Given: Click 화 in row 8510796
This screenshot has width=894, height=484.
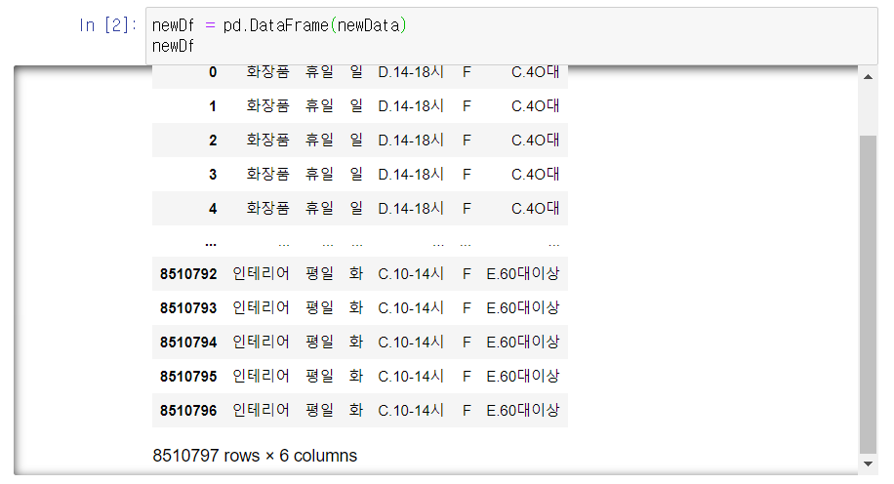Looking at the screenshot, I should [356, 411].
